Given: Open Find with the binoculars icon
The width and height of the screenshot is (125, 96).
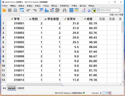Looking at the screenshot, I should (x=65, y=10).
